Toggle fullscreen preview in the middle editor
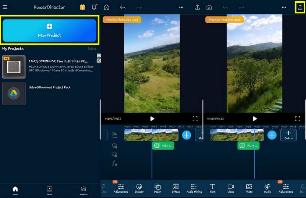Image resolution: width=306 pixels, height=198 pixels. pos(195,119)
